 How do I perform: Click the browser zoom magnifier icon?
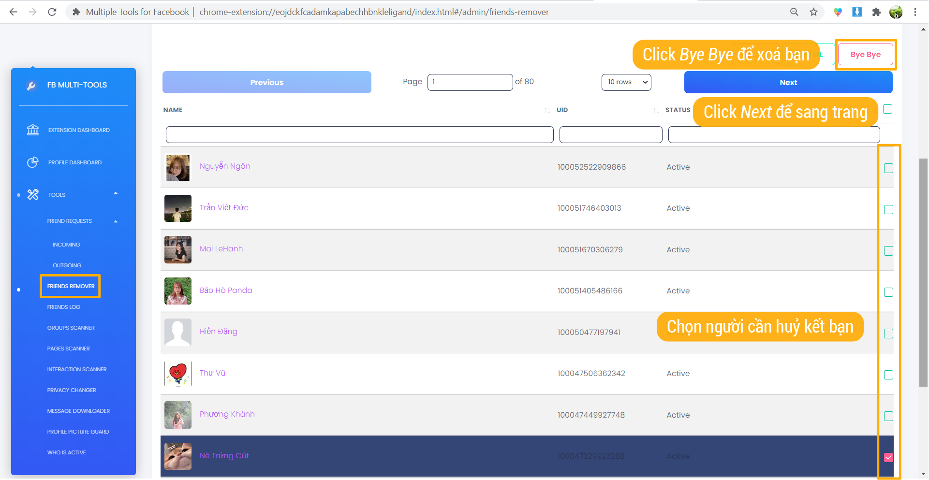click(x=794, y=12)
